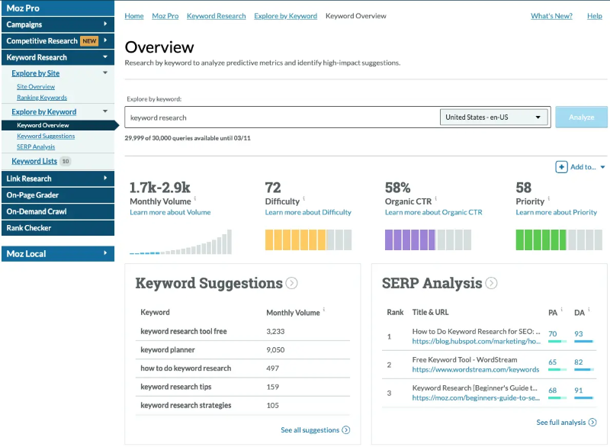Click the Analyze button

click(x=581, y=117)
